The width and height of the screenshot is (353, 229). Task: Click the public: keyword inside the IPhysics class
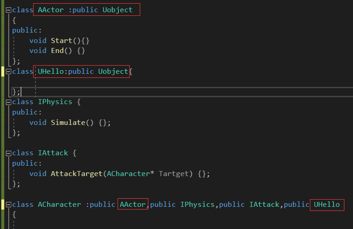[27, 112]
